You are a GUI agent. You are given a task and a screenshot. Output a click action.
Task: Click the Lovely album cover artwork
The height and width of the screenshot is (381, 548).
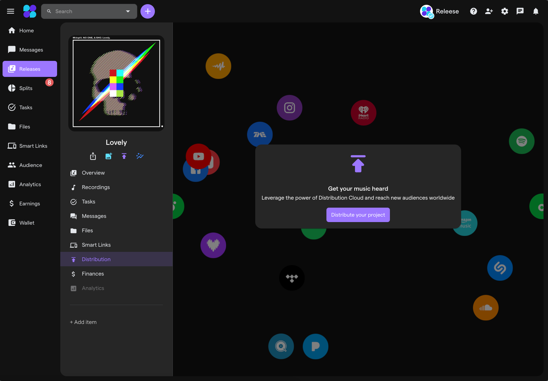point(116,83)
